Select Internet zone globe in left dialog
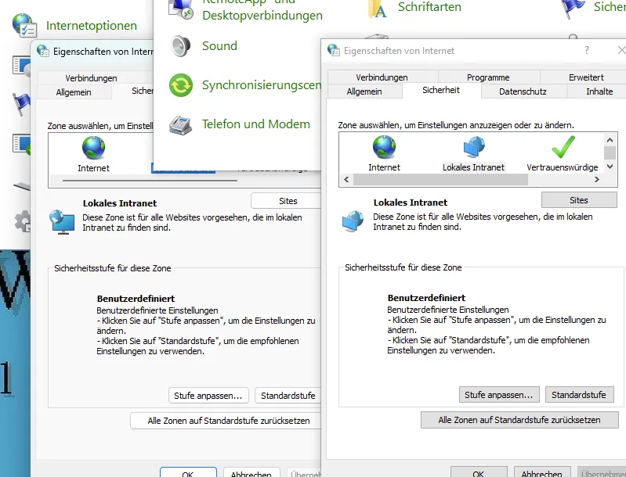Viewport: 626px width, 477px height. 93,148
